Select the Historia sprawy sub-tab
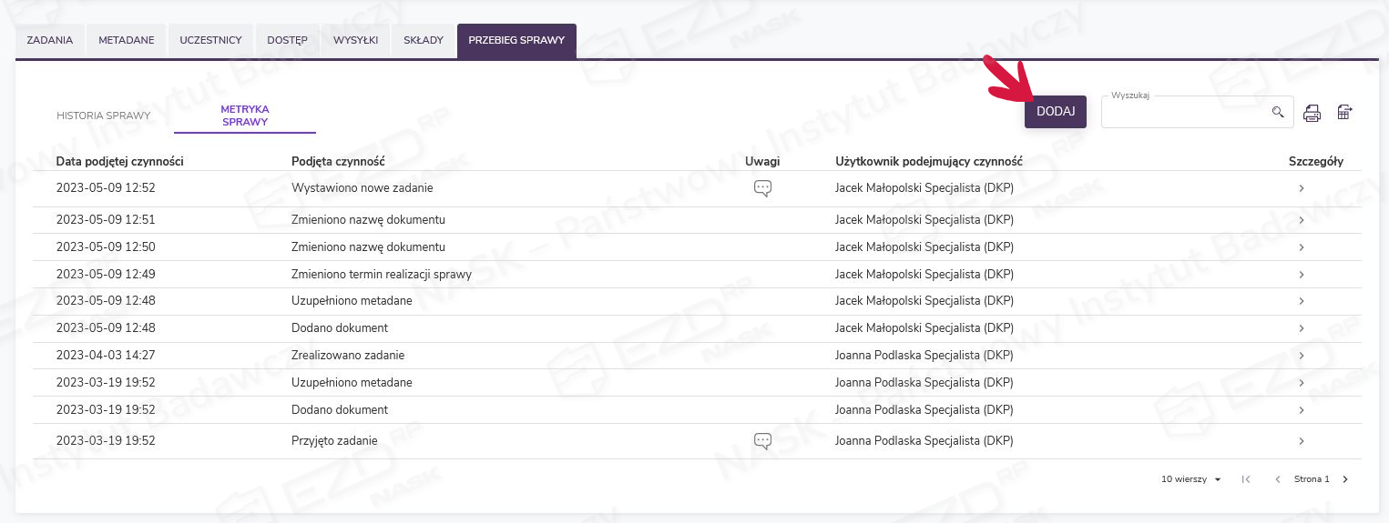Viewport: 1389px width, 523px height. point(104,116)
